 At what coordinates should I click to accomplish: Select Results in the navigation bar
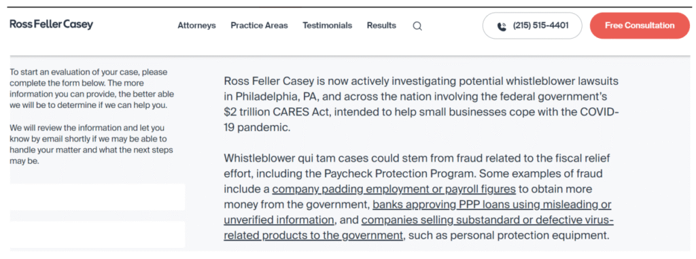[381, 26]
